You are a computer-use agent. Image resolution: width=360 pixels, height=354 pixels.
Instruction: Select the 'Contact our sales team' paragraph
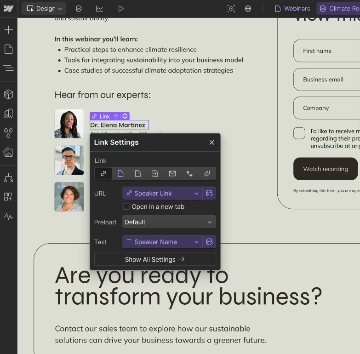(x=160, y=334)
